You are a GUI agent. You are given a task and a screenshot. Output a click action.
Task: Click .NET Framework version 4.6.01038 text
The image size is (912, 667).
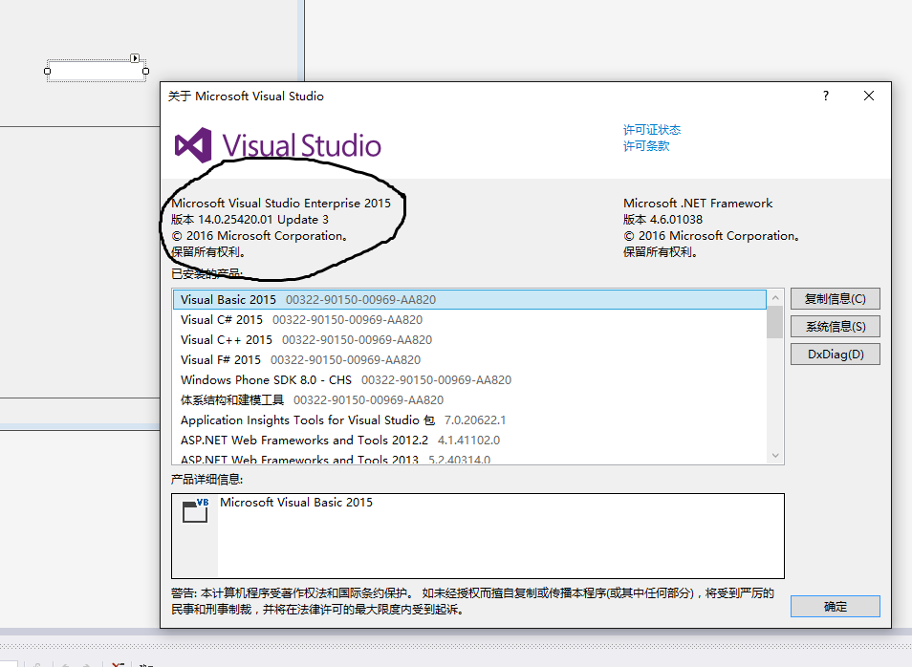pos(663,219)
